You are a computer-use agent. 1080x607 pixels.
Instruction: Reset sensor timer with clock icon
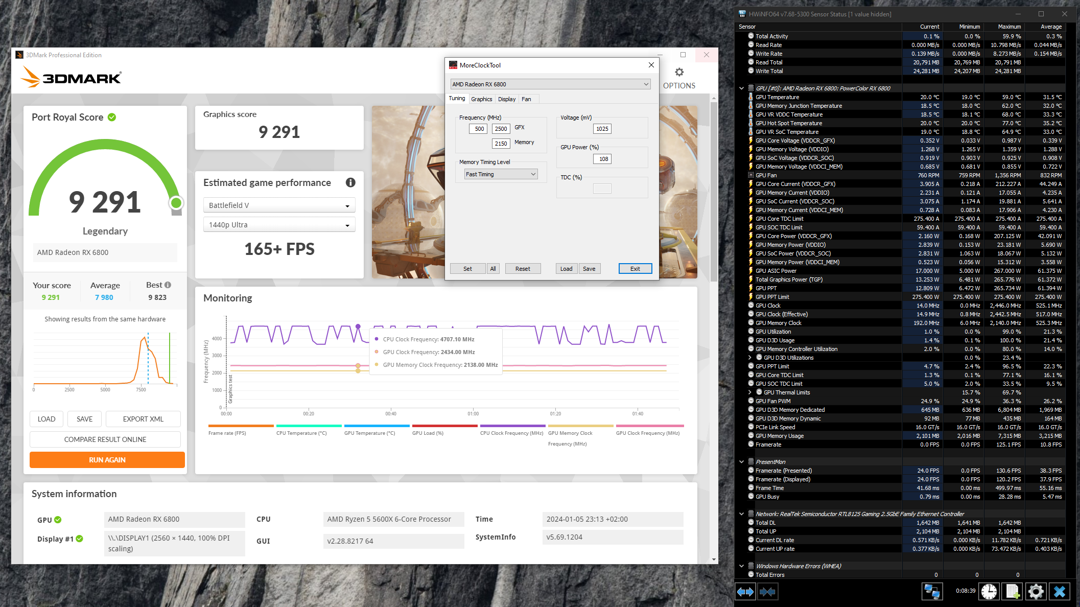(989, 592)
